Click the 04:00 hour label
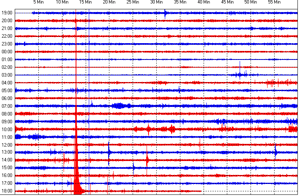 (x=7, y=83)
